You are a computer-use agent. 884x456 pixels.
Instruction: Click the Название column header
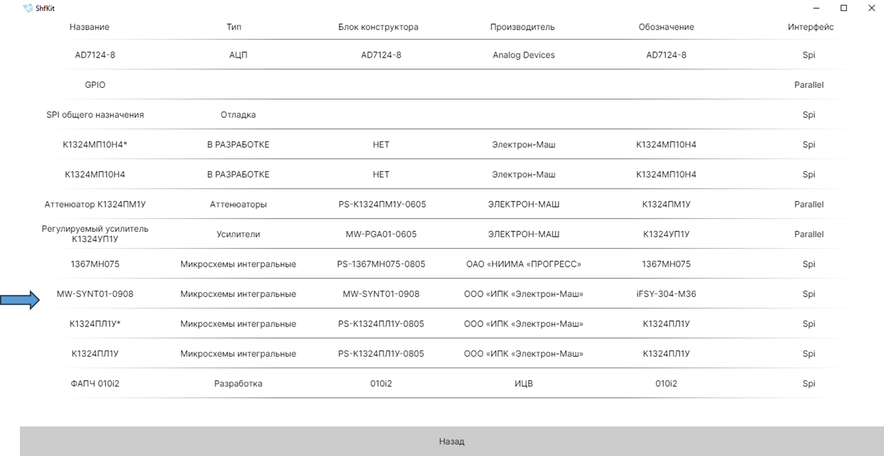(x=89, y=27)
